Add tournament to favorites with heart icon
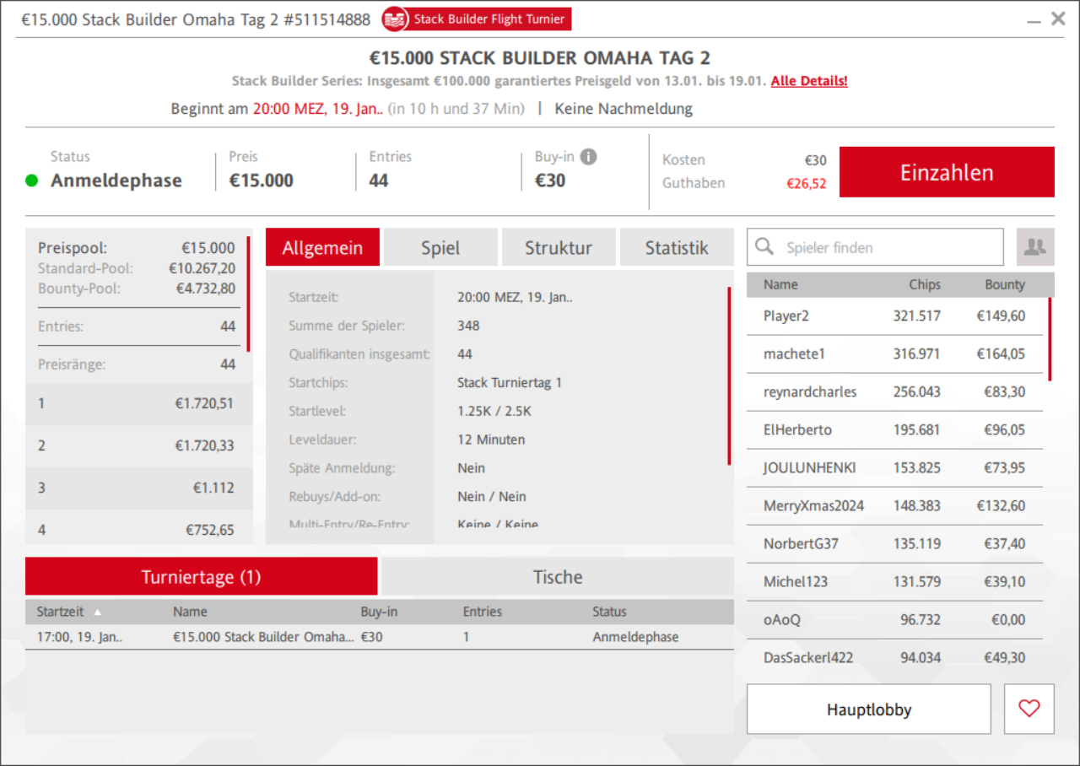This screenshot has width=1080, height=766. 1029,709
